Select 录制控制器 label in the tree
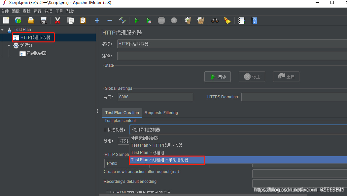Image resolution: width=347 pixels, height=196 pixels. (37, 53)
